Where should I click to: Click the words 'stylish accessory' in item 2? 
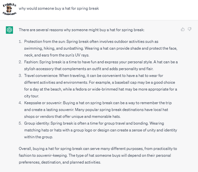(x=39, y=69)
